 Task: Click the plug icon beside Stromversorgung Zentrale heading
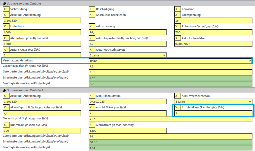5,4
